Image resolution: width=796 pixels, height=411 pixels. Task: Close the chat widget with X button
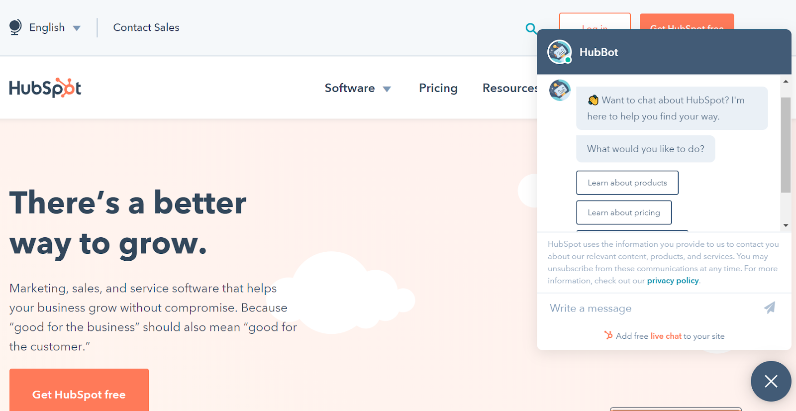pyautogui.click(x=771, y=381)
